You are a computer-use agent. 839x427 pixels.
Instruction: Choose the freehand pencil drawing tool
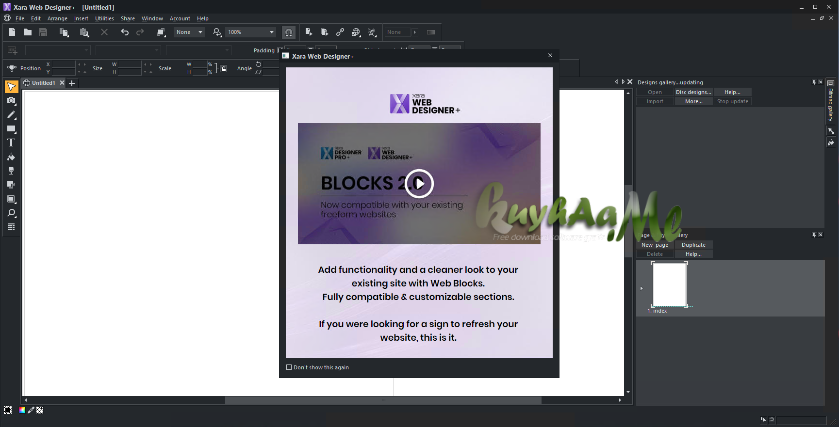point(11,115)
